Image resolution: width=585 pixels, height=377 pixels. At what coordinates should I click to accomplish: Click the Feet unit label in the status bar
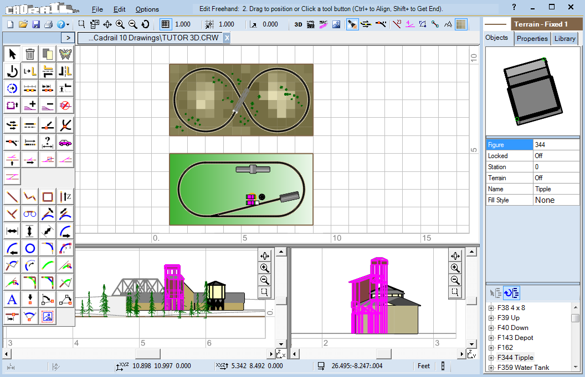point(424,366)
